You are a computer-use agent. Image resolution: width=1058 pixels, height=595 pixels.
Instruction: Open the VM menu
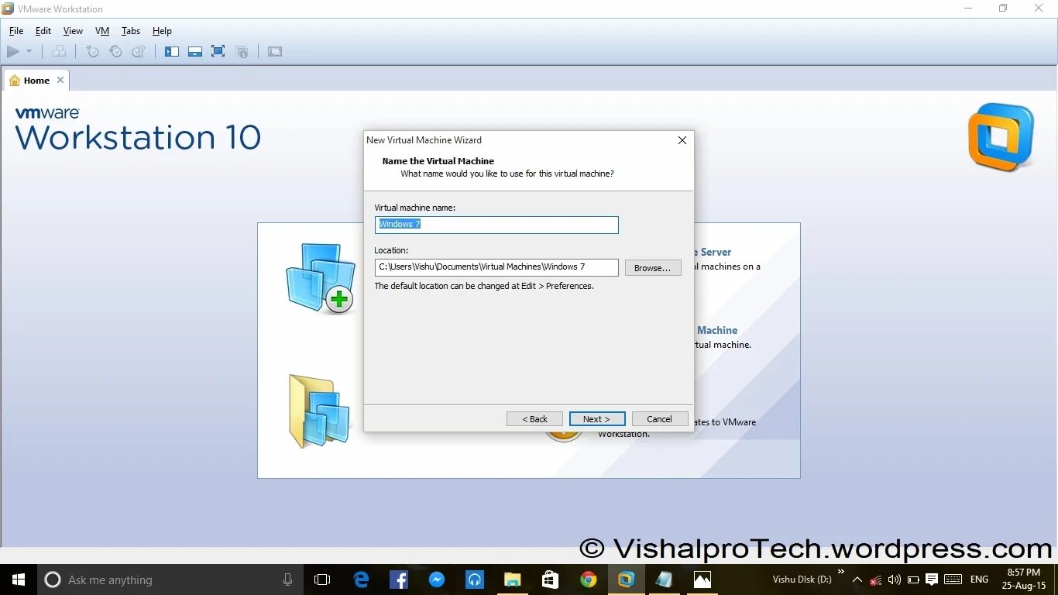coord(102,31)
